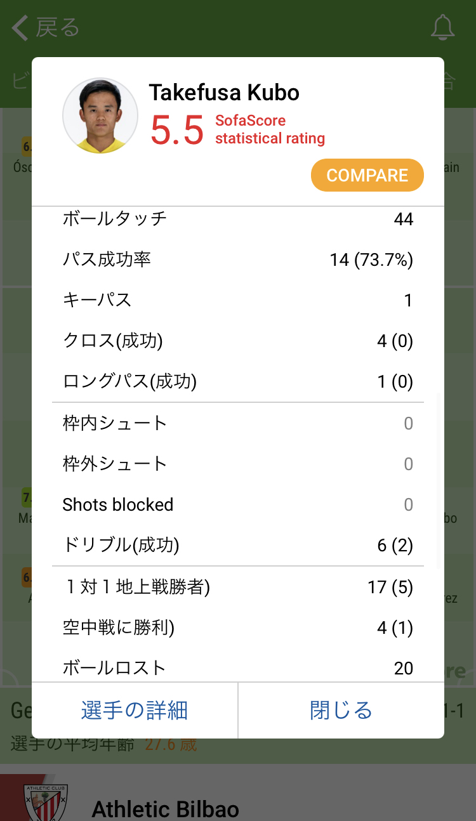Select the ロングパス(成功) row
This screenshot has height=821, width=476.
237,381
